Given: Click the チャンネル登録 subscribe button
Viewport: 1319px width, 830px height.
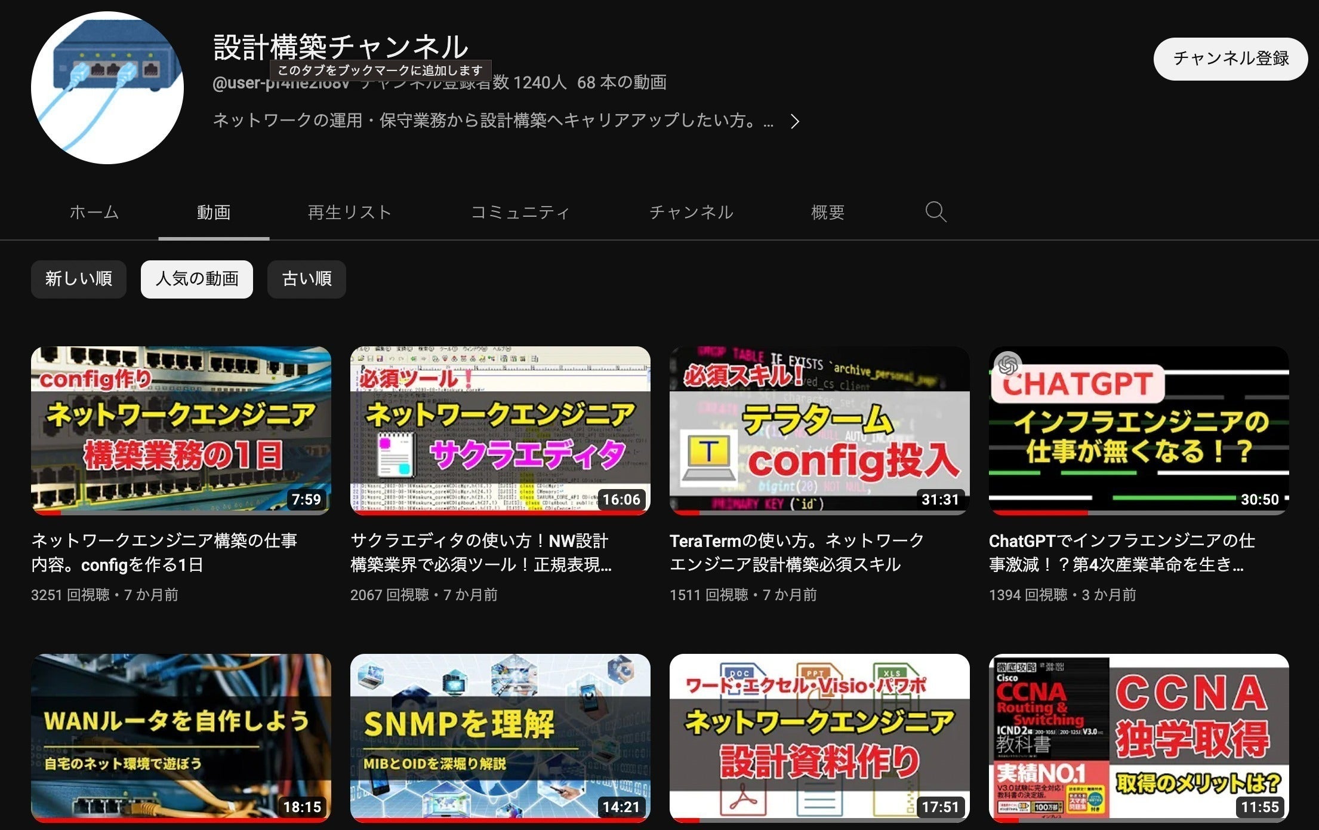Looking at the screenshot, I should pos(1230,59).
